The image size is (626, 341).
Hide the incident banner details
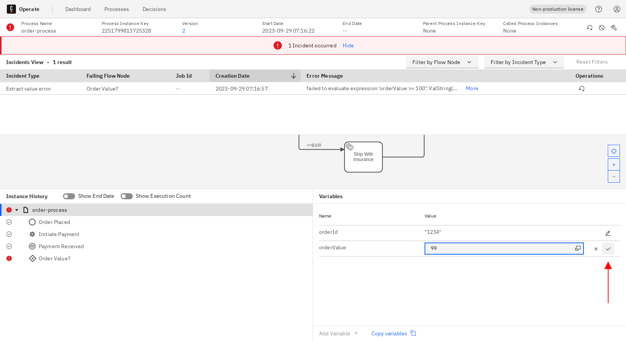click(348, 45)
